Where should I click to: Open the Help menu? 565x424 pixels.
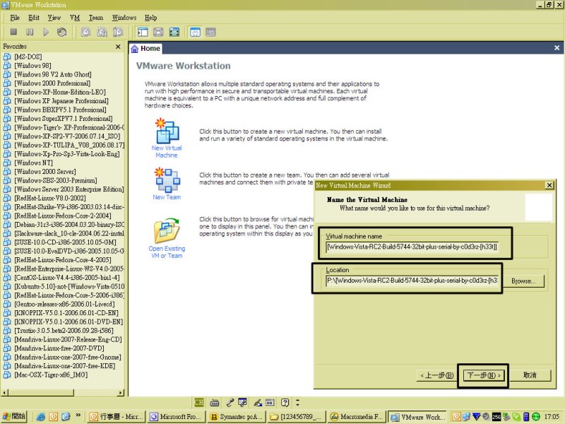coord(150,17)
